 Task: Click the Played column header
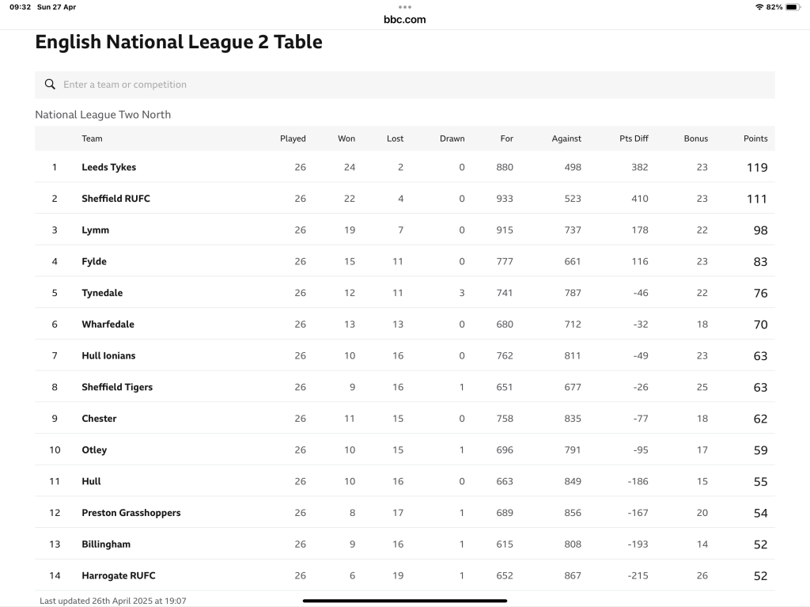pyautogui.click(x=293, y=138)
